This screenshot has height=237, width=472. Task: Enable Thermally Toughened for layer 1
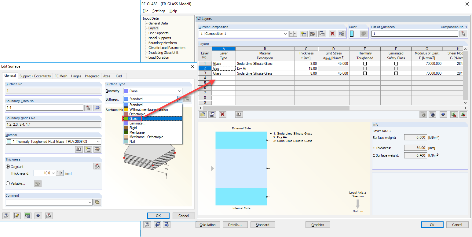(x=365, y=63)
